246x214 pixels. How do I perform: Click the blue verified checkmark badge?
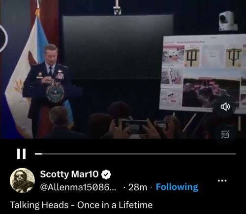[106, 174]
